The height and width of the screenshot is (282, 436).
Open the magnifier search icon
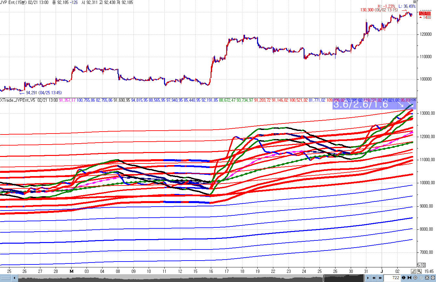coord(419,271)
